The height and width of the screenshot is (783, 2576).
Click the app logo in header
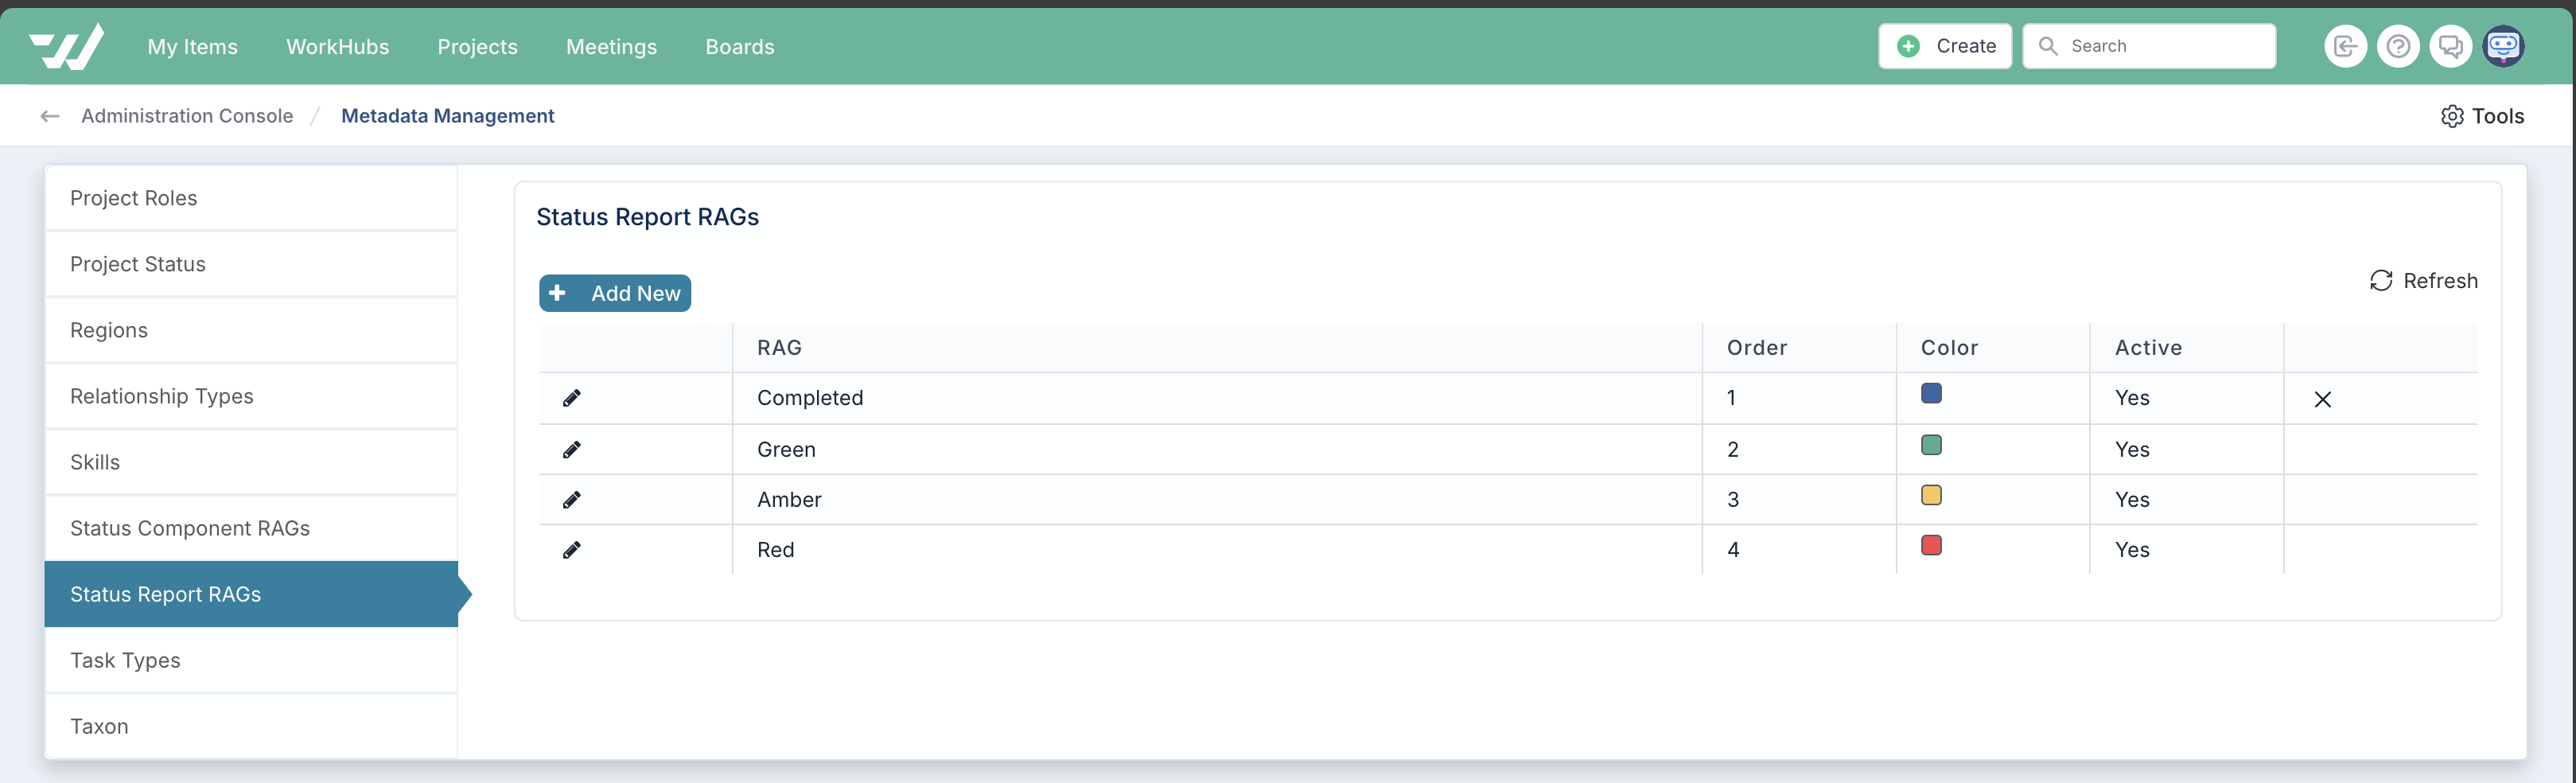tap(66, 46)
